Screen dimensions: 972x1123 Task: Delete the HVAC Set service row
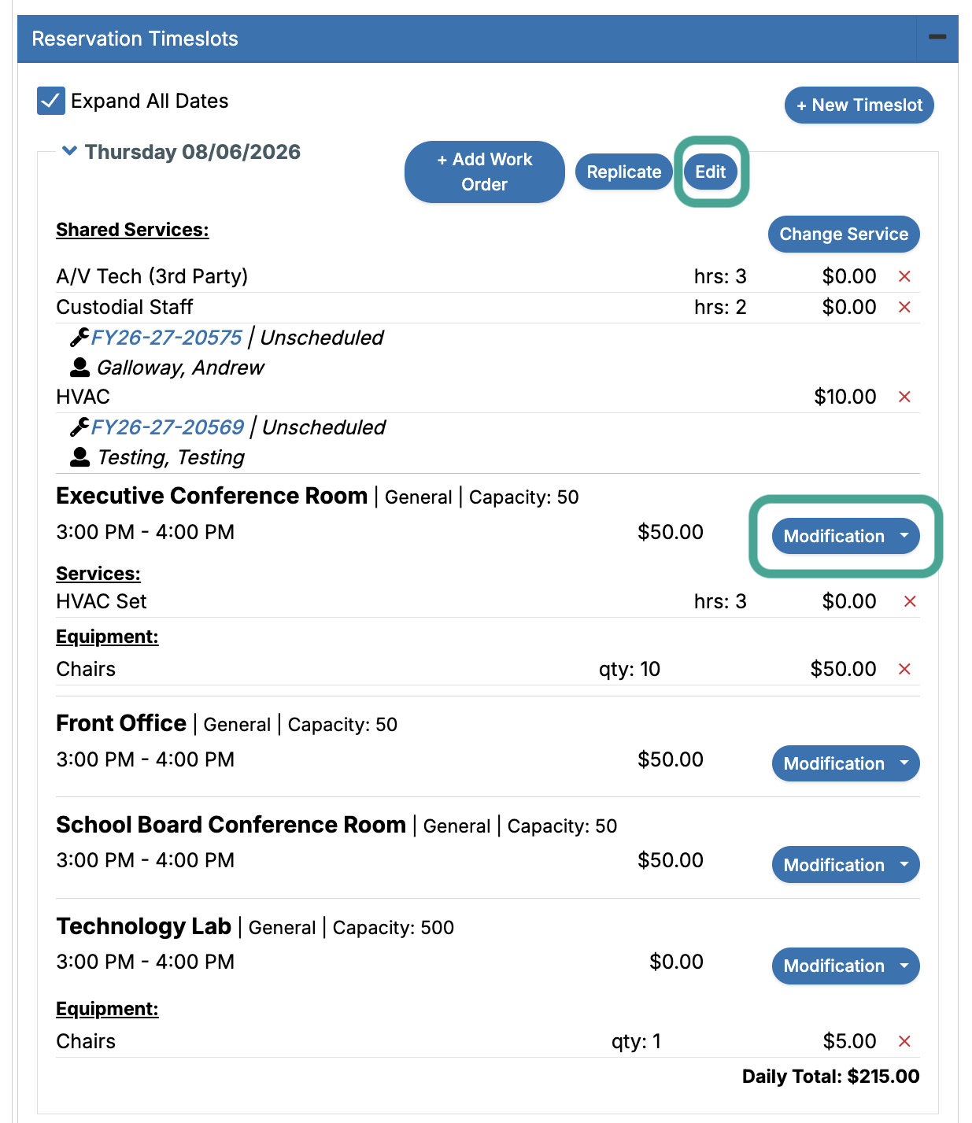(x=910, y=601)
